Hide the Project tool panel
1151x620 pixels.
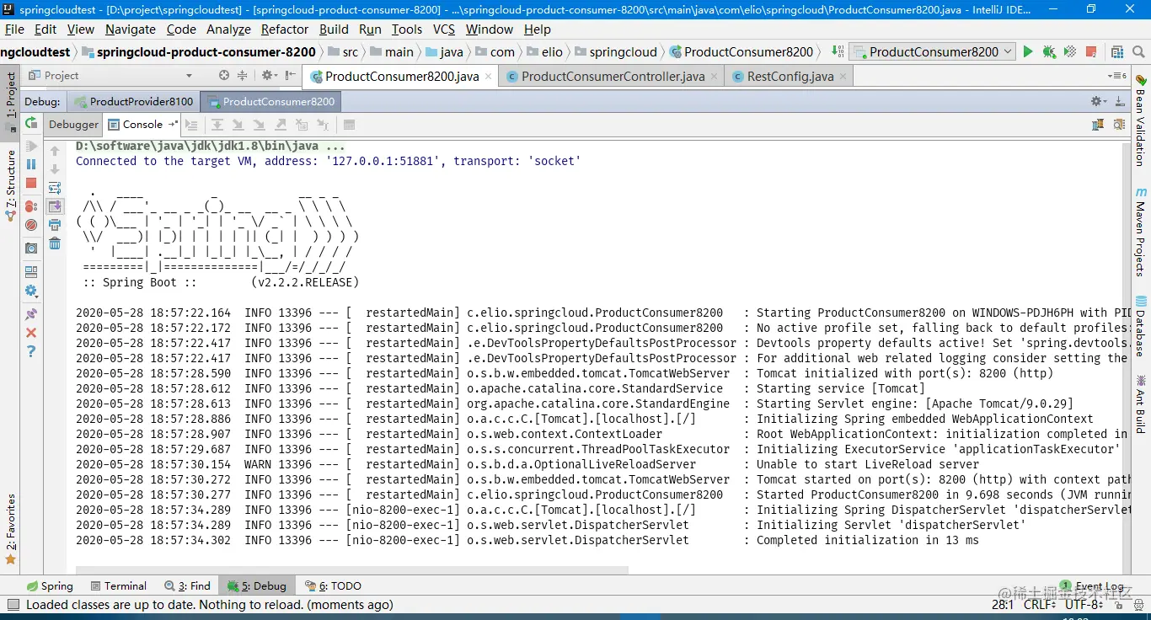(289, 75)
